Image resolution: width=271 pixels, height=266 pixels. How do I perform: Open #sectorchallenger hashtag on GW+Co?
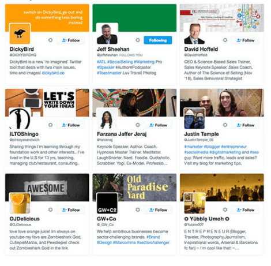point(153,242)
